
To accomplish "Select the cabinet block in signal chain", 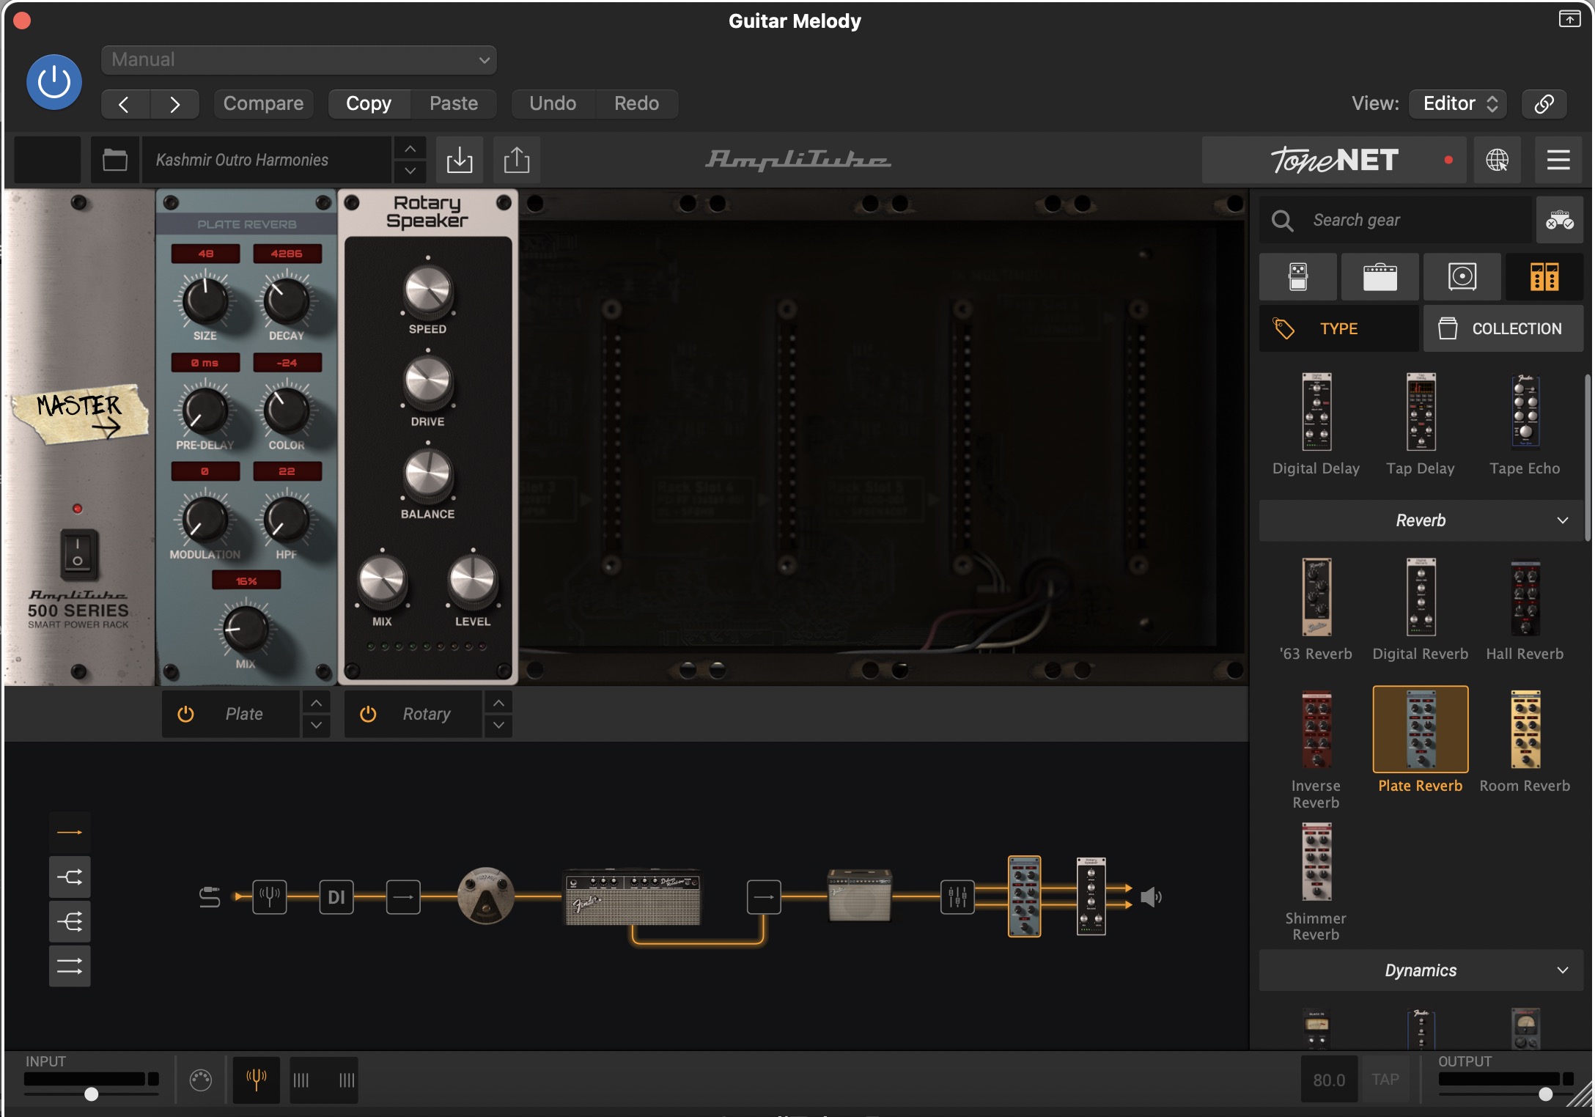I will pyautogui.click(x=859, y=894).
